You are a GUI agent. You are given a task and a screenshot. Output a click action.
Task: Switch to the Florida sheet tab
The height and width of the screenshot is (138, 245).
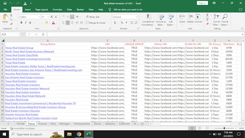[x=21, y=124]
